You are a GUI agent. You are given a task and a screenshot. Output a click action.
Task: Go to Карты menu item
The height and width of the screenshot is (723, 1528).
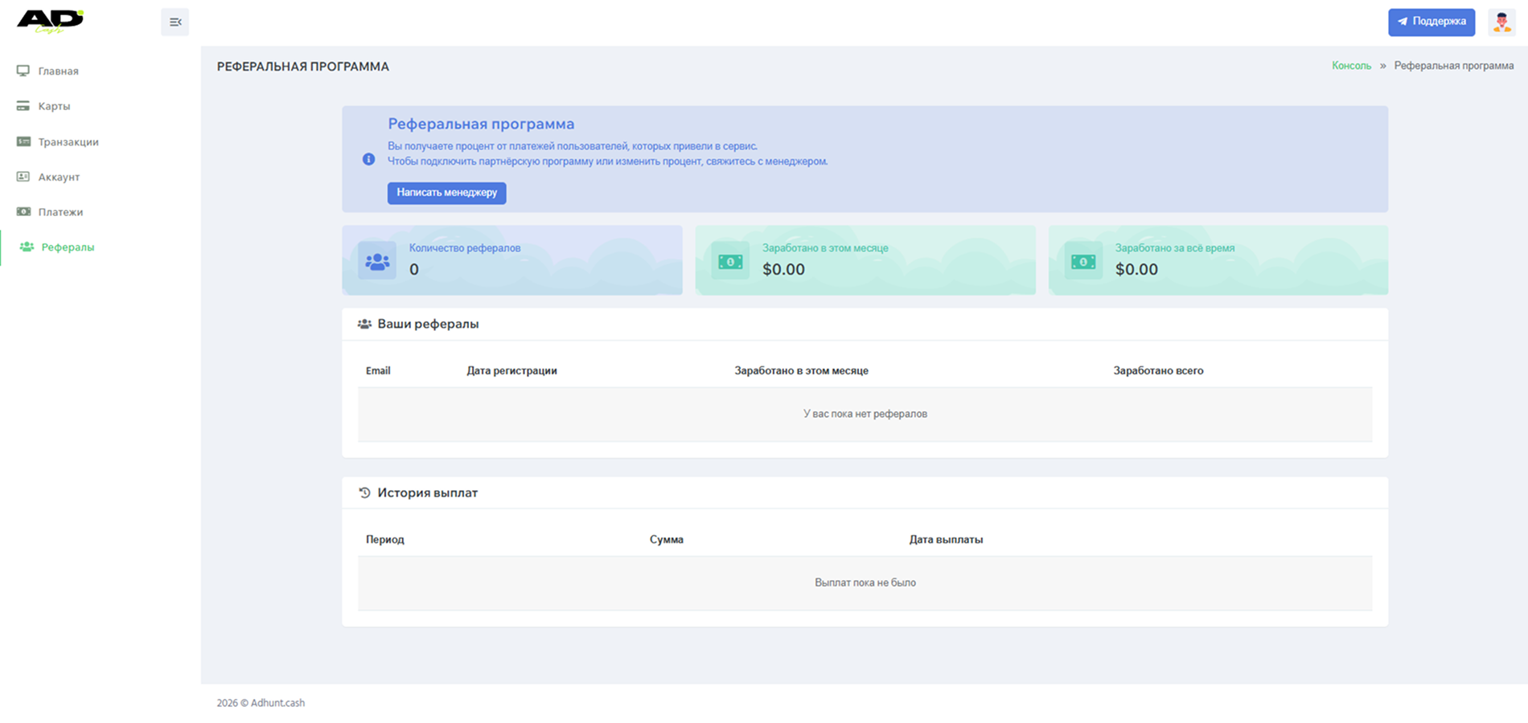coord(54,106)
